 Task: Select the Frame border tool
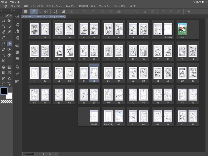(x=9, y=73)
